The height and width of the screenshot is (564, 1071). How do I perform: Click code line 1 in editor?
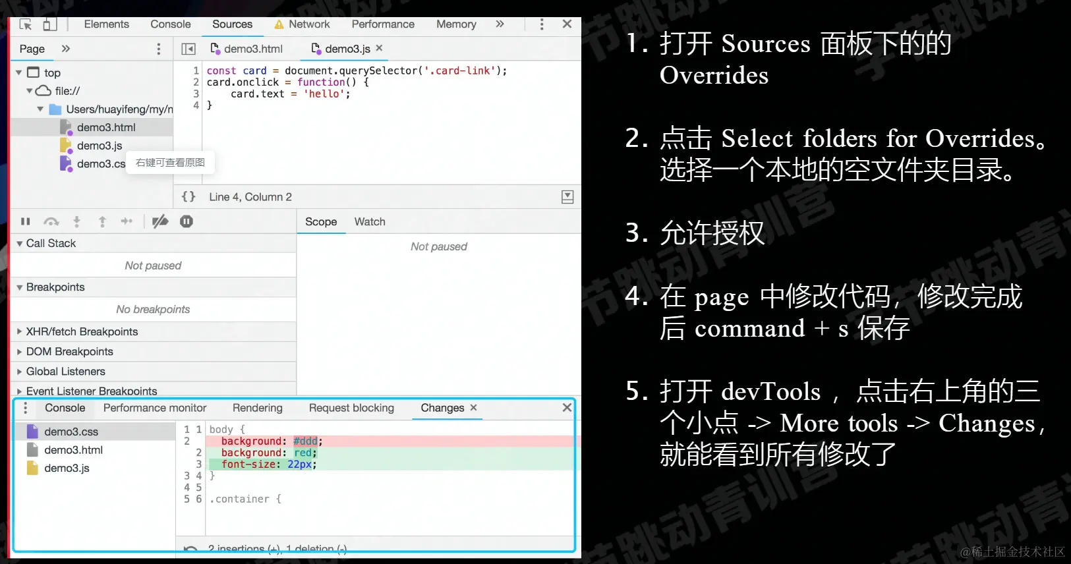(357, 70)
